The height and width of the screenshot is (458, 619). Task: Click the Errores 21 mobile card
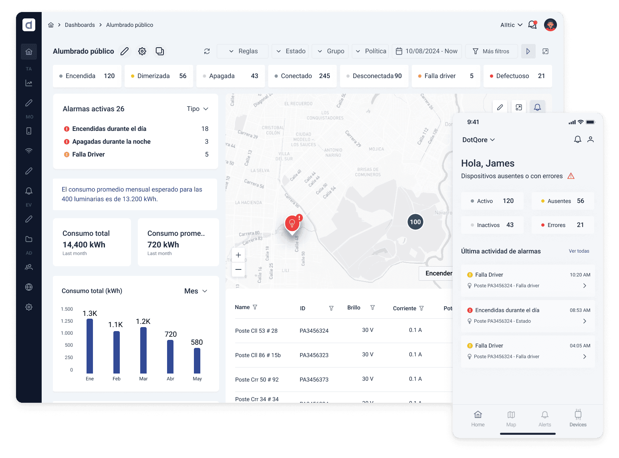[563, 225]
